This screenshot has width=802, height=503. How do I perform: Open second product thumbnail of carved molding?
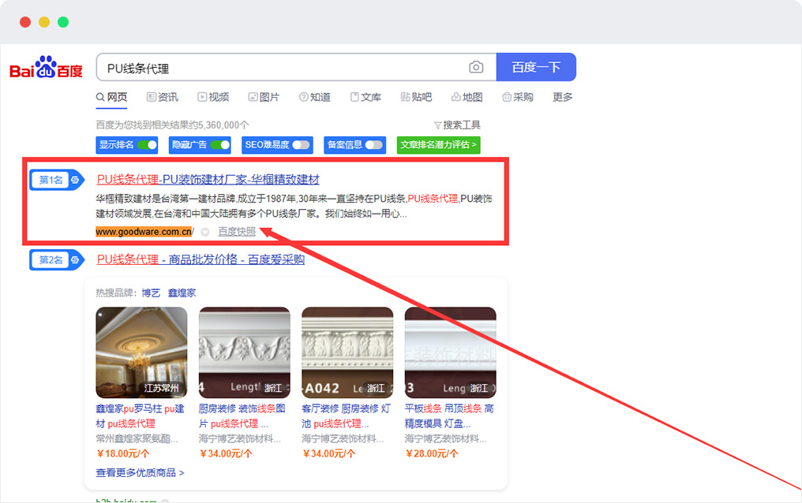click(x=245, y=352)
